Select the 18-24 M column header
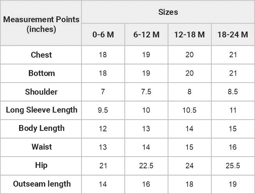Image resolution: width=255 pixels, height=194 pixels. coord(233,34)
